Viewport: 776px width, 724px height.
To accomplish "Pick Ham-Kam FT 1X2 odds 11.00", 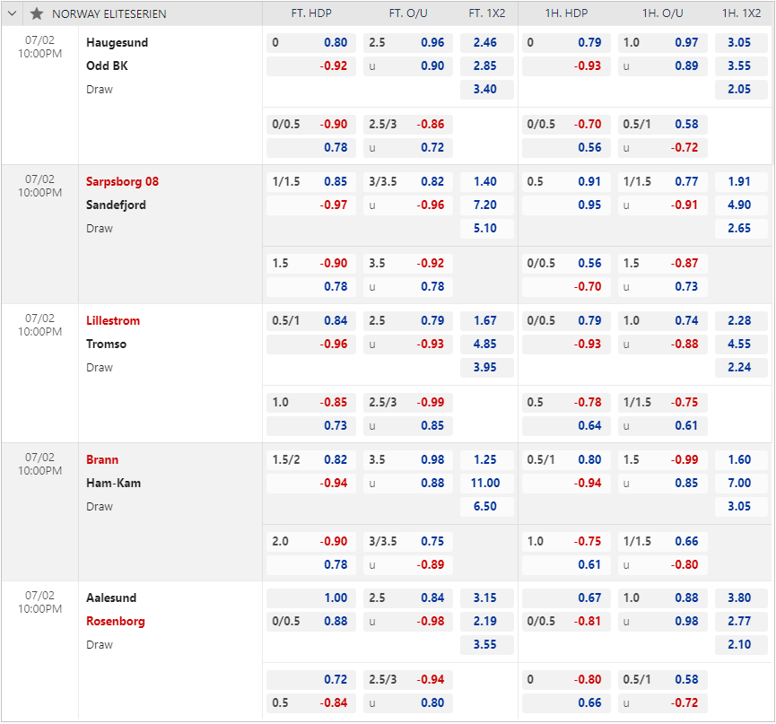I will click(x=486, y=483).
